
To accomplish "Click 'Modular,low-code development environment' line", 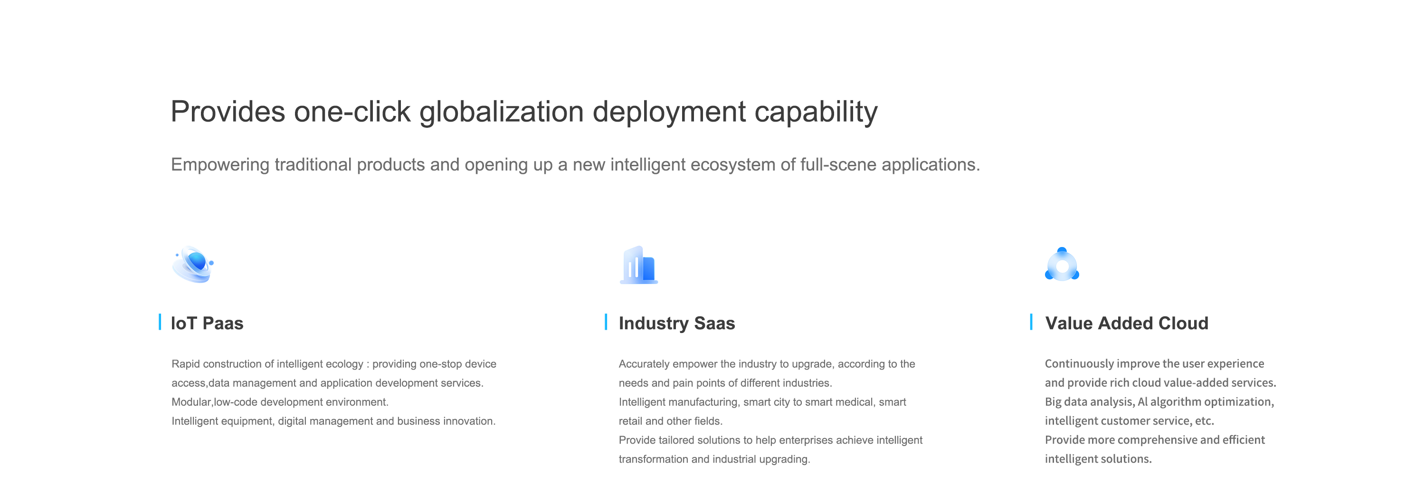I will coord(280,402).
